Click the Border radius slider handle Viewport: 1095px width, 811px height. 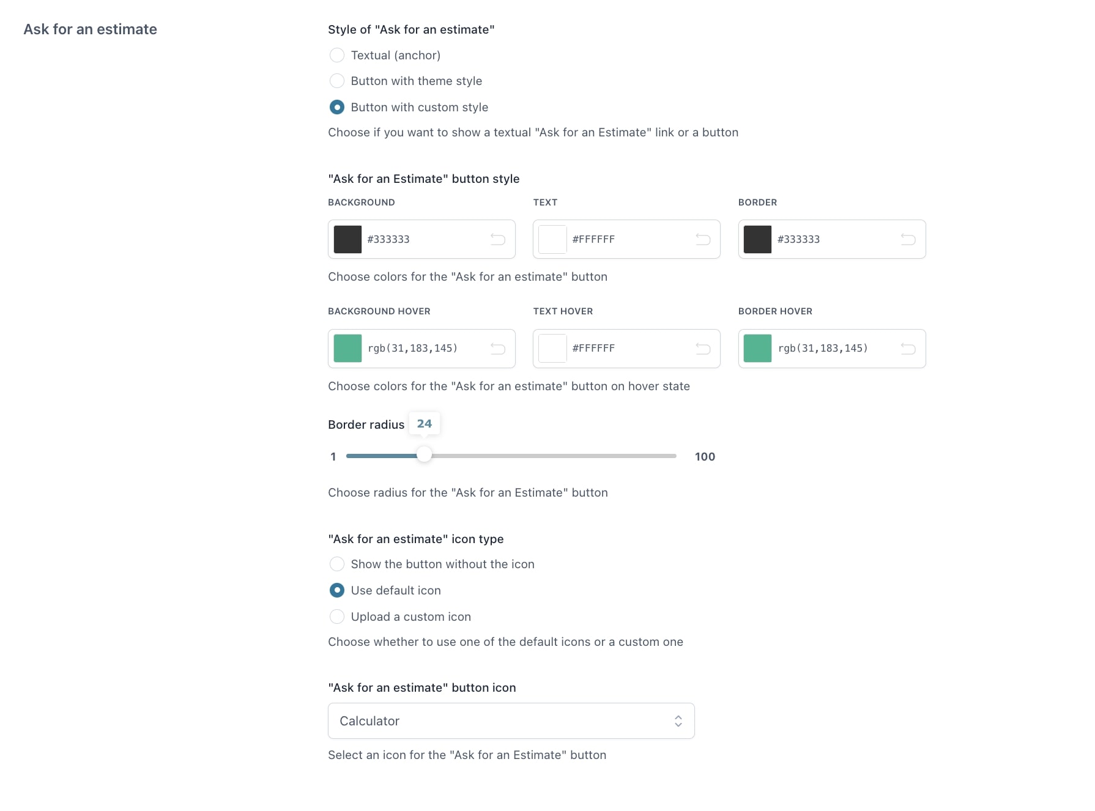424,455
